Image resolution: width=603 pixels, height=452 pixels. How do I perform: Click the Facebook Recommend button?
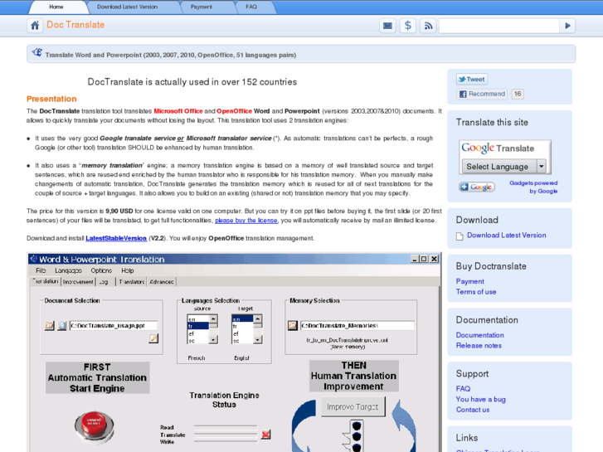(x=482, y=94)
